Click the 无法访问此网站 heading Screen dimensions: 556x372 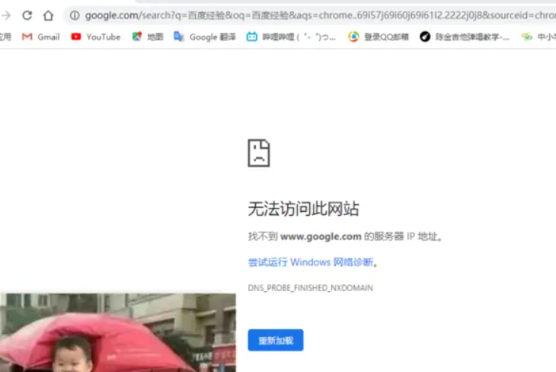click(304, 208)
